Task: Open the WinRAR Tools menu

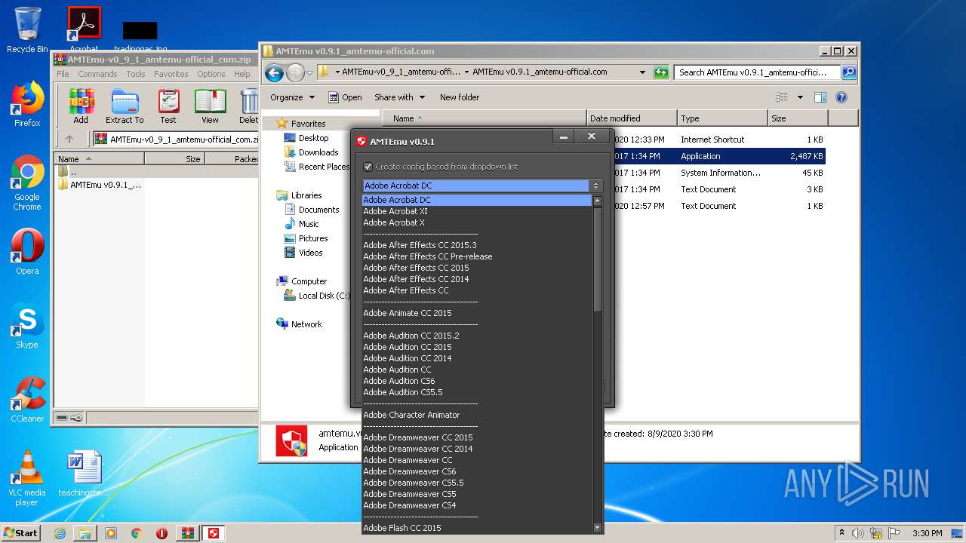Action: click(x=136, y=74)
